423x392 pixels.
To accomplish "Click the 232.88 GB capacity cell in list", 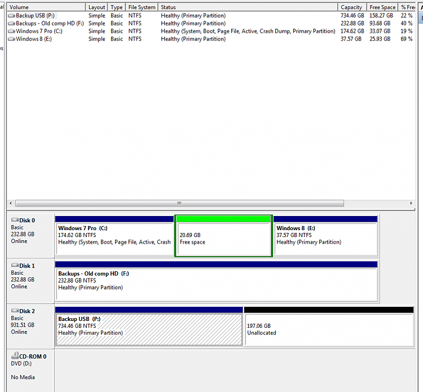I will pyautogui.click(x=352, y=24).
